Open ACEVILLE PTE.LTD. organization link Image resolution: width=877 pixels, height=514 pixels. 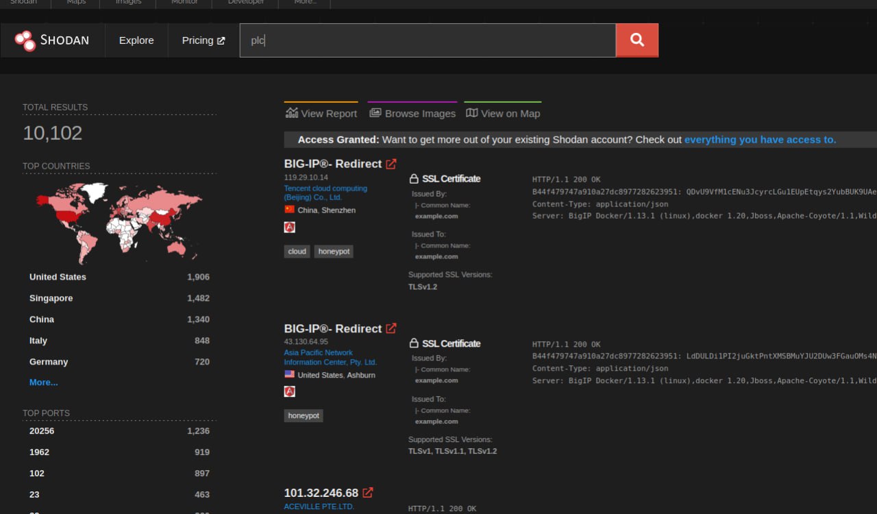[319, 506]
